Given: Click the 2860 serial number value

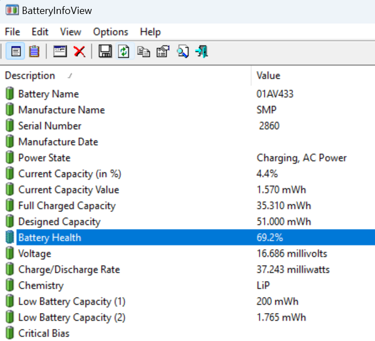Looking at the screenshot, I should coord(269,126).
